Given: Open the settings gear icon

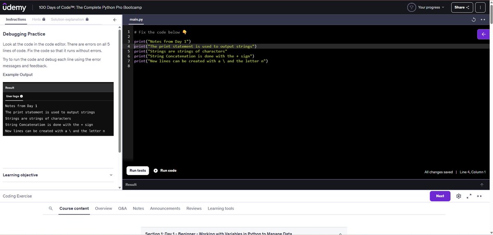Looking at the screenshot, I should tap(459, 196).
